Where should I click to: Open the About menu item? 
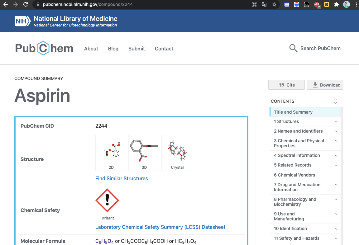point(91,49)
